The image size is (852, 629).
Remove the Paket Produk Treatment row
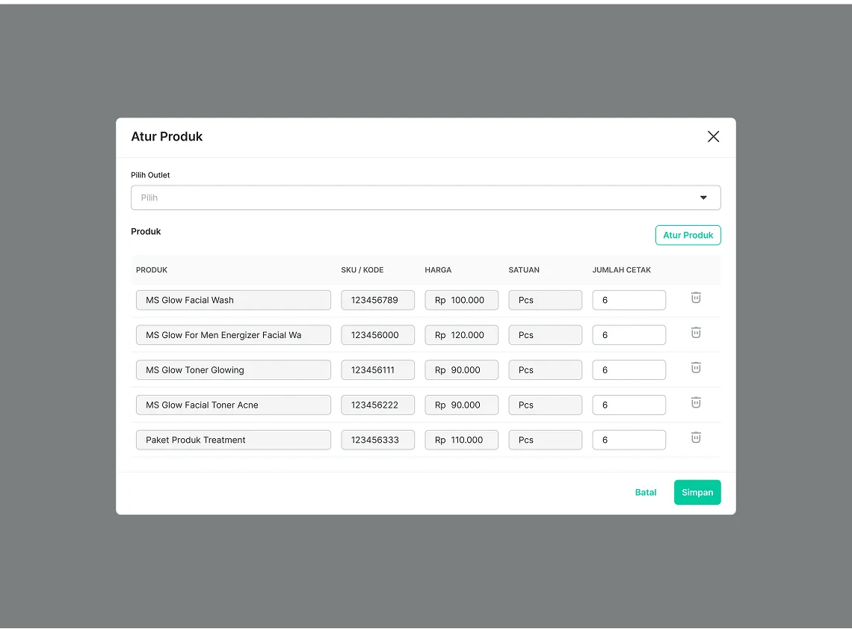tap(696, 438)
